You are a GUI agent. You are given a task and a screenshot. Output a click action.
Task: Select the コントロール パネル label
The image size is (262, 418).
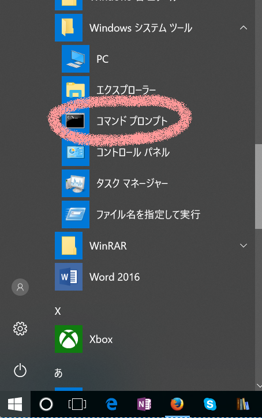pyautogui.click(x=133, y=152)
